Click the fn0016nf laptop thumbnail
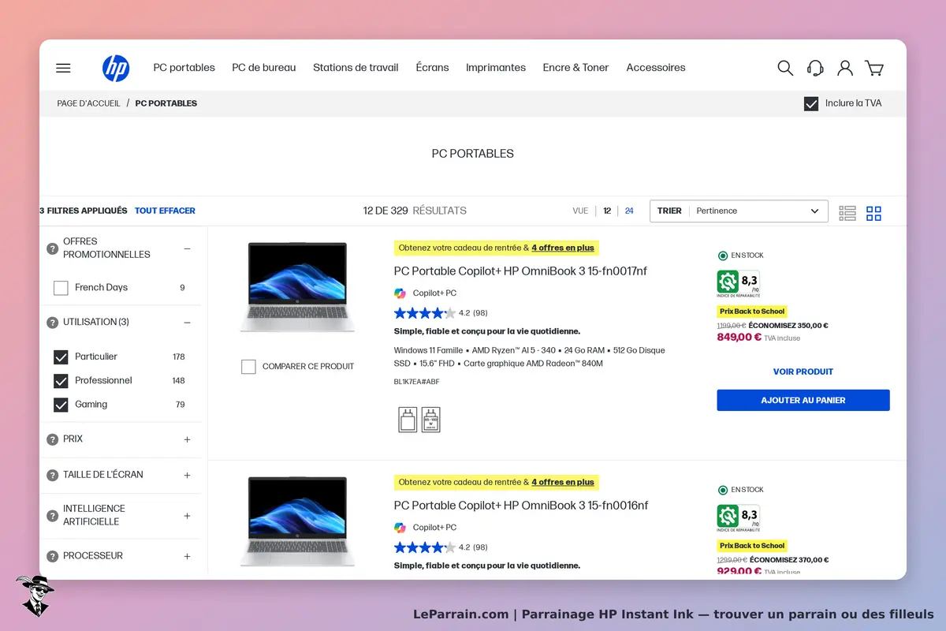The width and height of the screenshot is (946, 631). [297, 521]
